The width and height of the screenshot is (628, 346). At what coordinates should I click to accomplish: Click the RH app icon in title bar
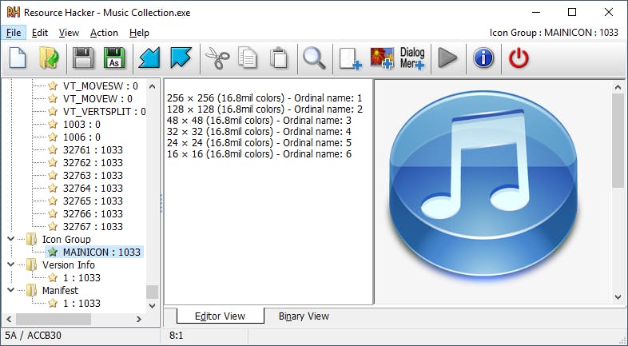point(14,13)
